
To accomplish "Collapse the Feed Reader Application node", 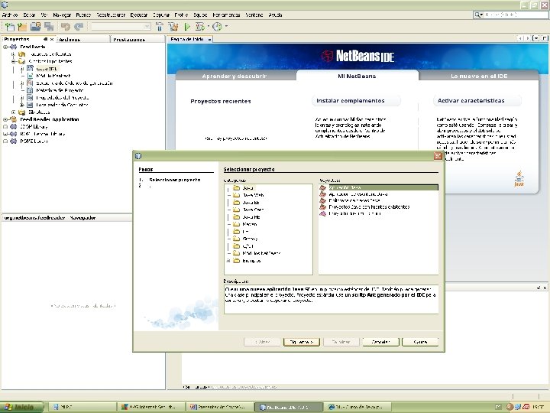I will 5,120.
